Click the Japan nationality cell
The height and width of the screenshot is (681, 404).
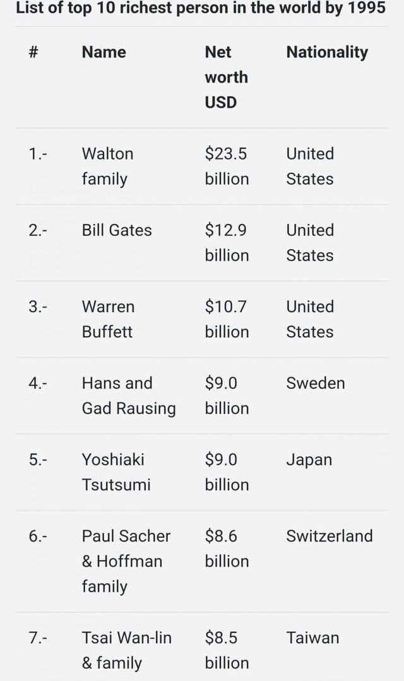pyautogui.click(x=309, y=460)
